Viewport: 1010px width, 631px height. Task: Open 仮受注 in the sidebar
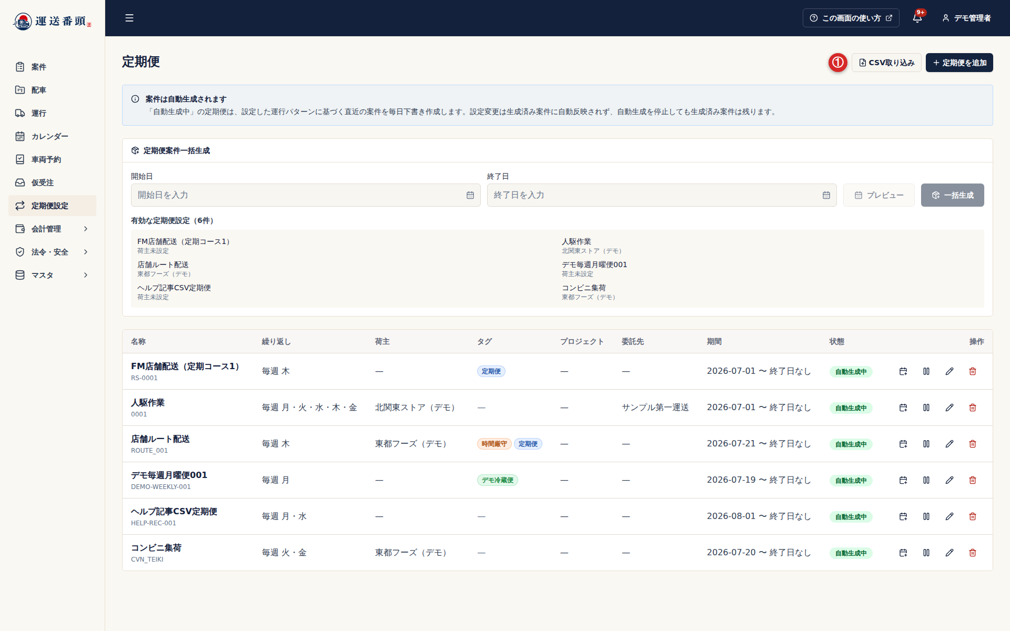[x=52, y=182]
